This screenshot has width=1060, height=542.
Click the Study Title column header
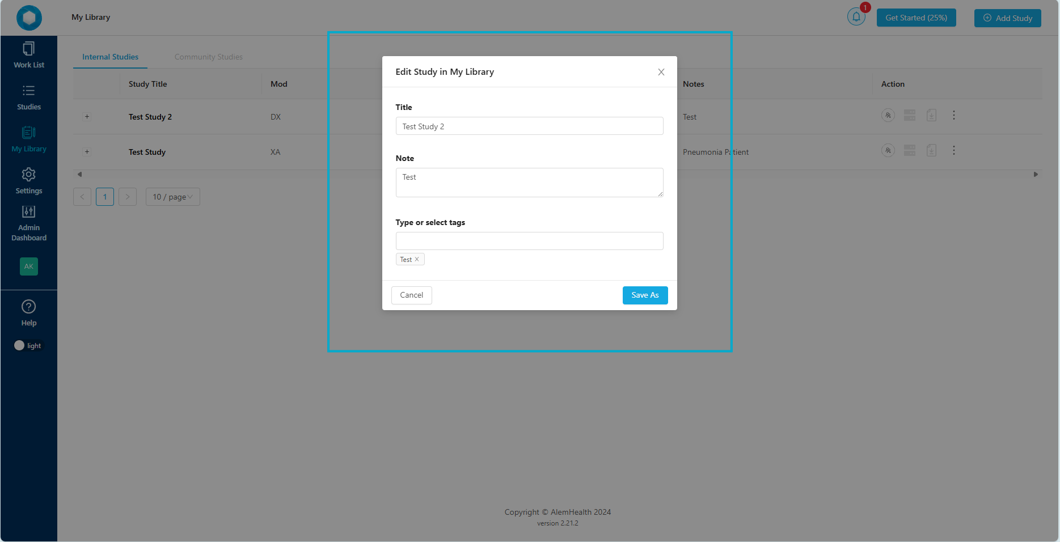coord(148,84)
